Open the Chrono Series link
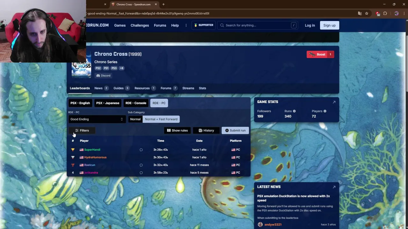 point(106,62)
